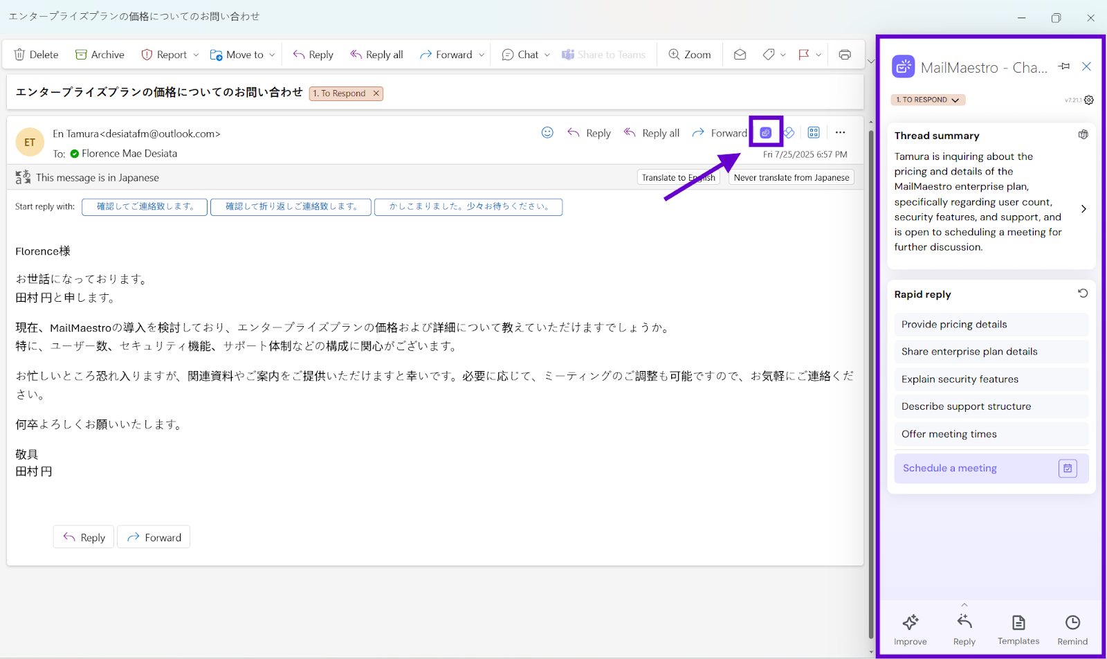Select suggested reply 確認して折り返しご連絡致します。
The height and width of the screenshot is (659, 1107).
pyautogui.click(x=291, y=207)
